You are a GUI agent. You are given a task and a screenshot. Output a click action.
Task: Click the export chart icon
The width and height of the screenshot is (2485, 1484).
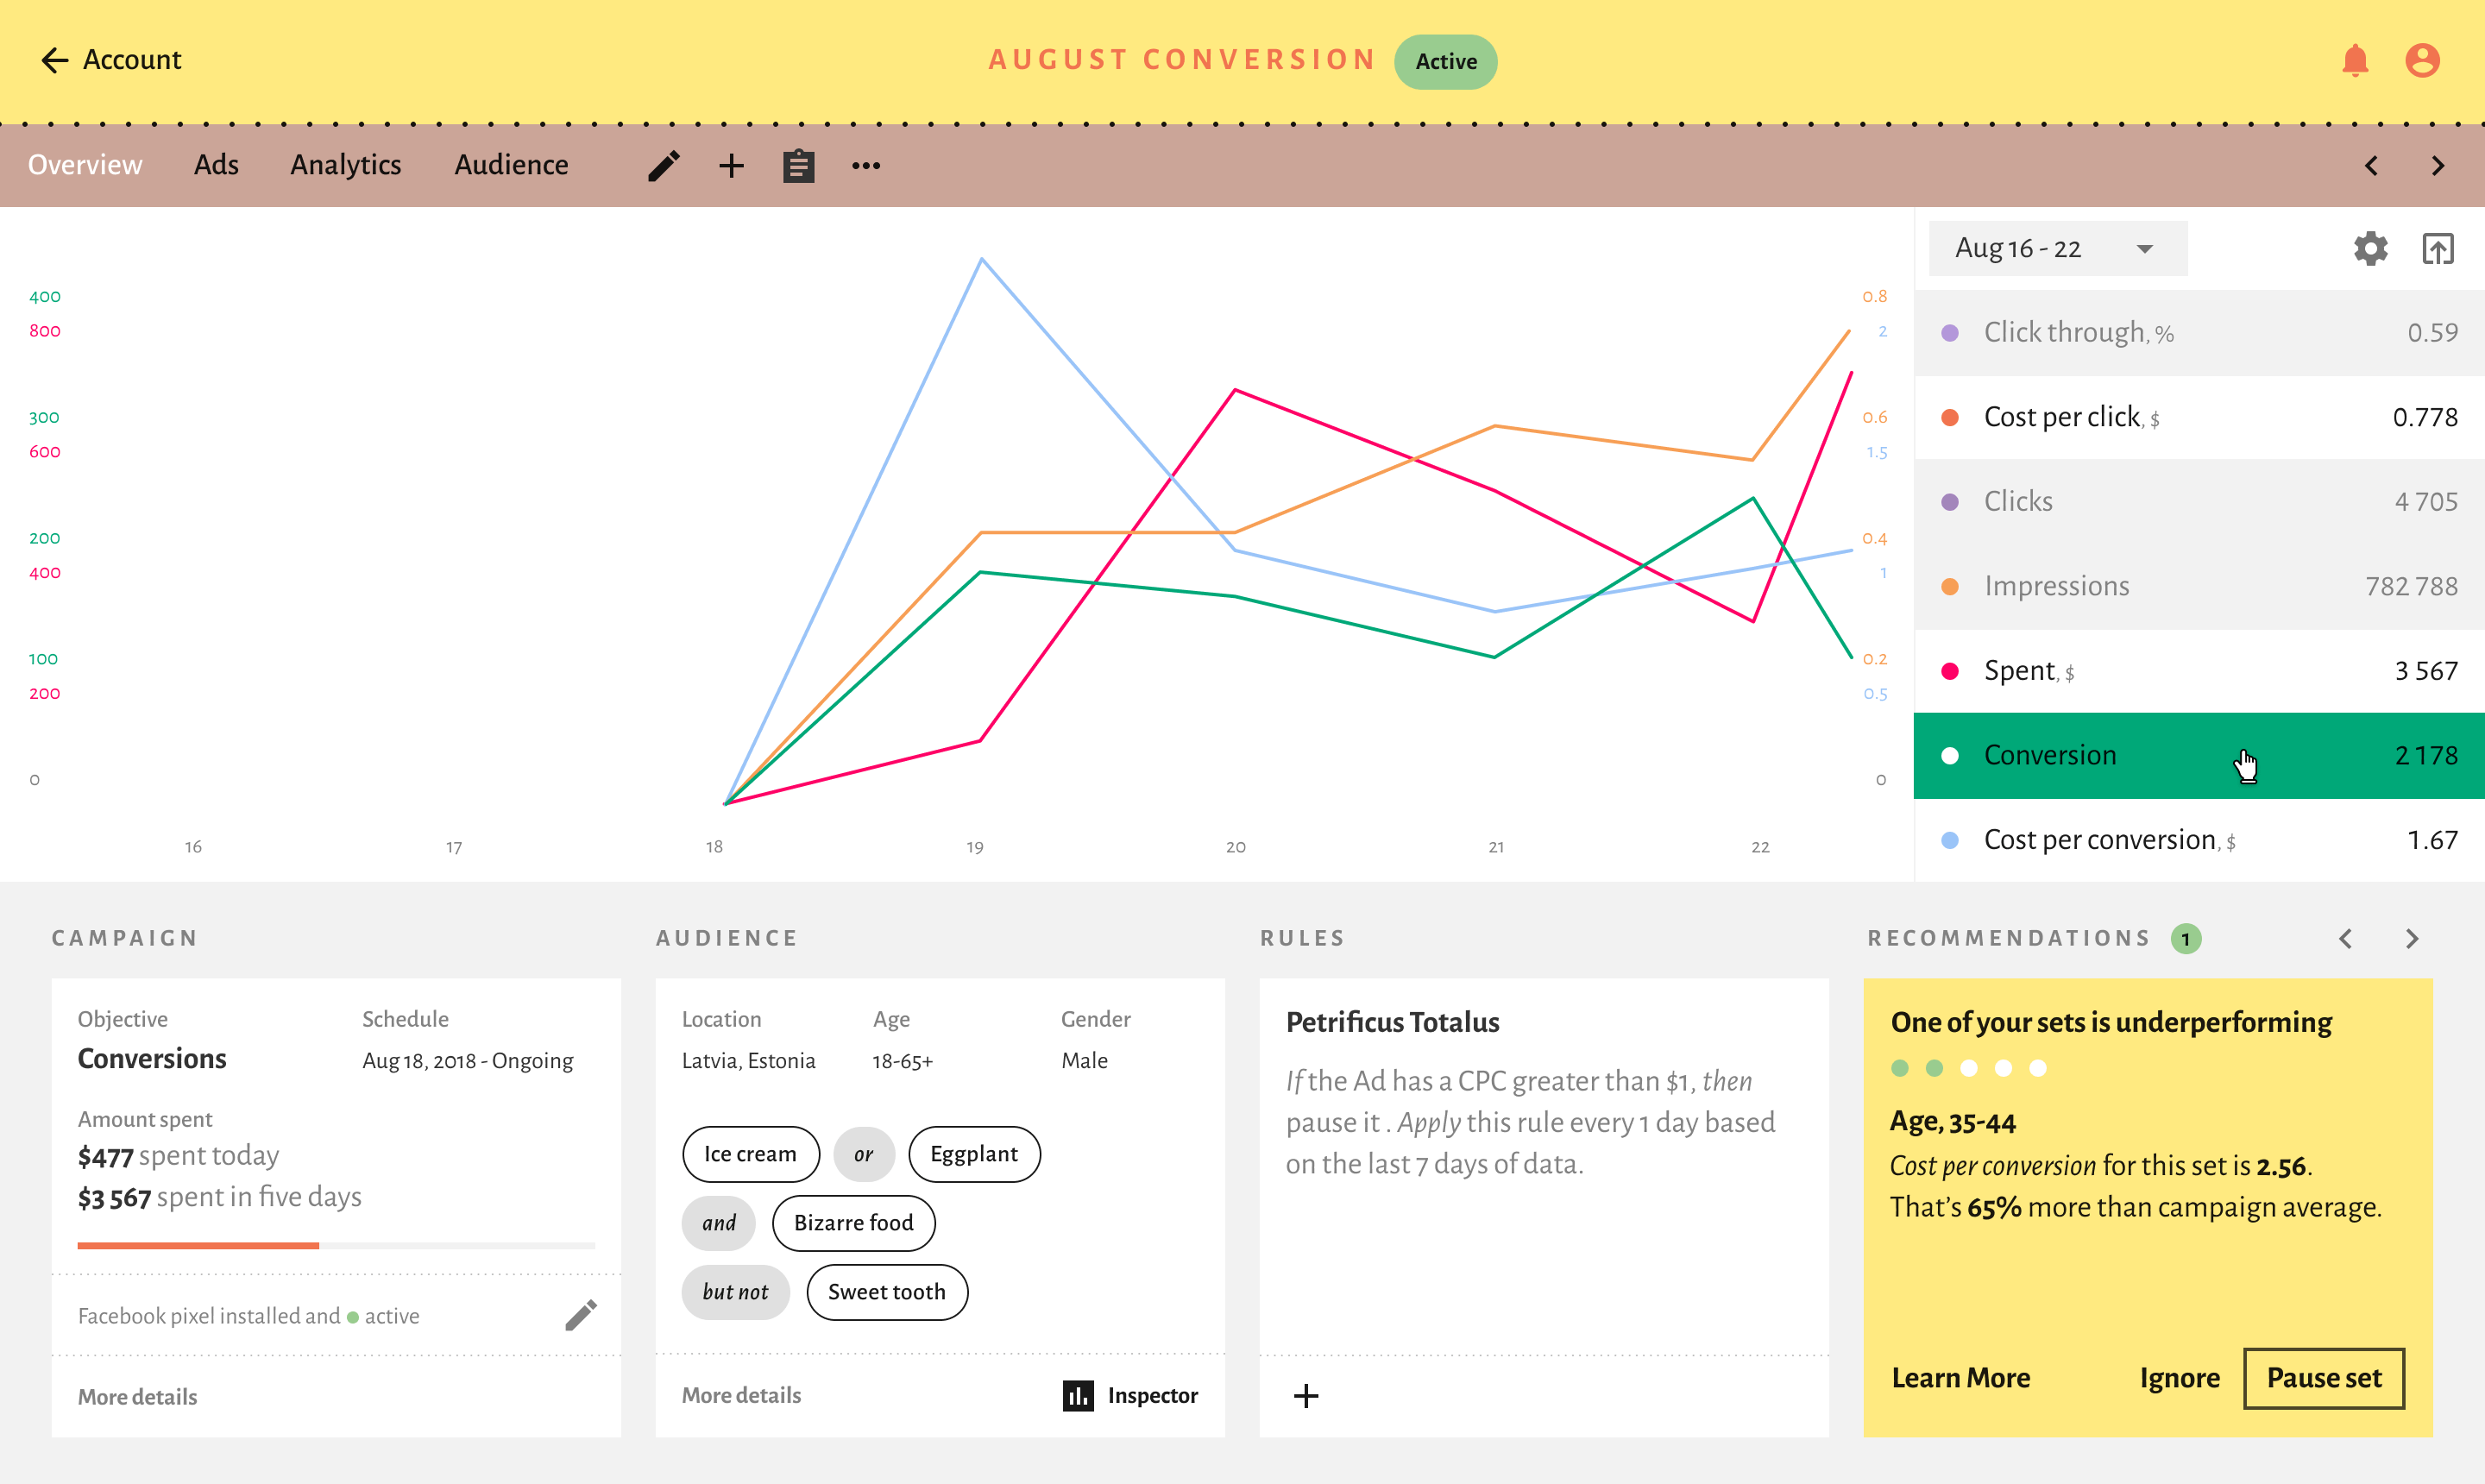point(2437,249)
